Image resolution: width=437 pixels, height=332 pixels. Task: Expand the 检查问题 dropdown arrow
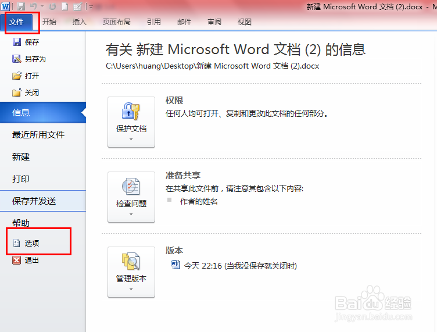131,214
